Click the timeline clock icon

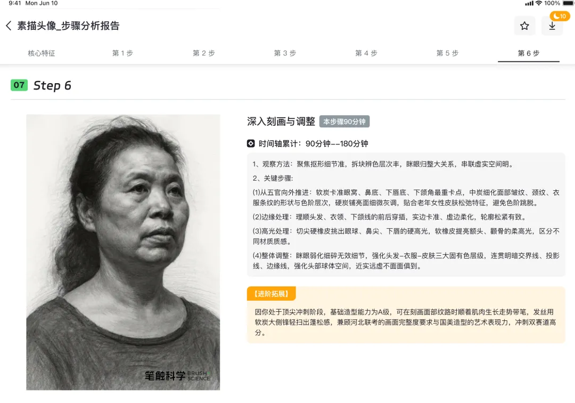tap(251, 143)
